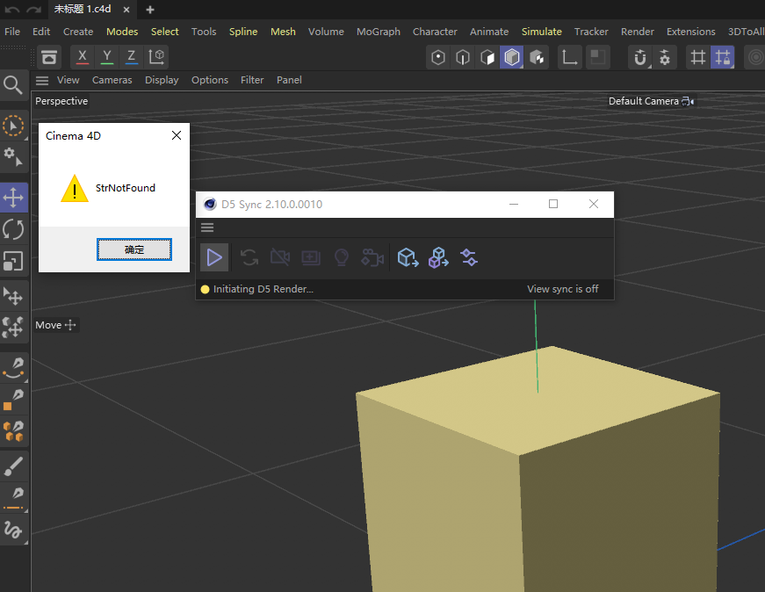This screenshot has height=592, width=765.
Task: Pick the paint brush tool in left toolbar
Action: click(x=14, y=465)
